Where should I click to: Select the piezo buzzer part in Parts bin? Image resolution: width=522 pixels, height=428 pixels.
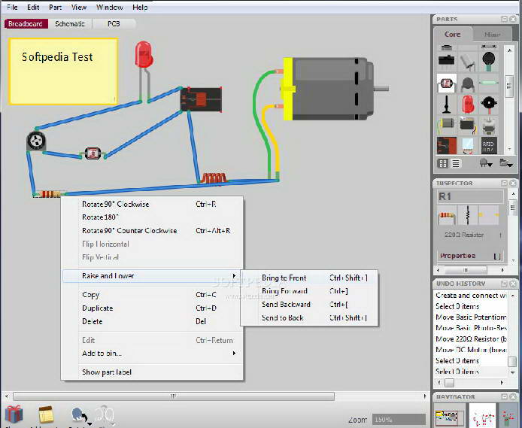click(x=489, y=105)
